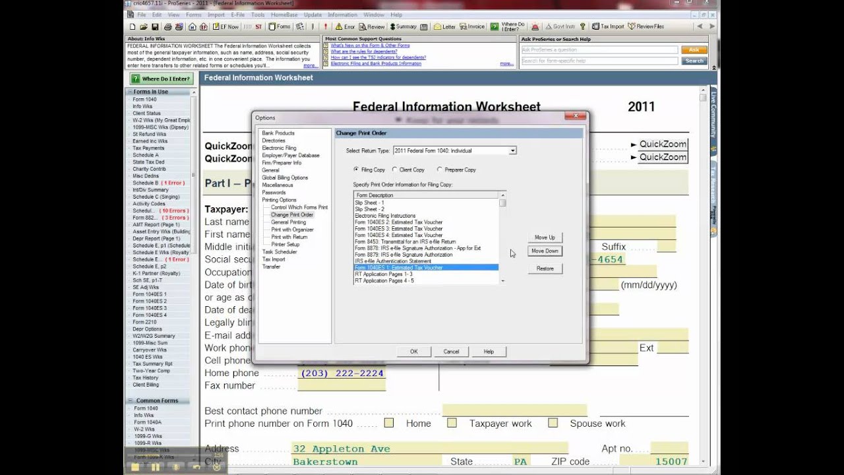Screen dimensions: 844x475
Task: Click the red exclamation mark toolbar icon
Action: [326, 27]
